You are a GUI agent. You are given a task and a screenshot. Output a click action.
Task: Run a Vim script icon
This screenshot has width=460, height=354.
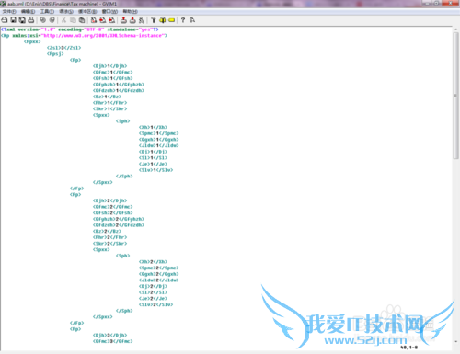click(x=142, y=20)
